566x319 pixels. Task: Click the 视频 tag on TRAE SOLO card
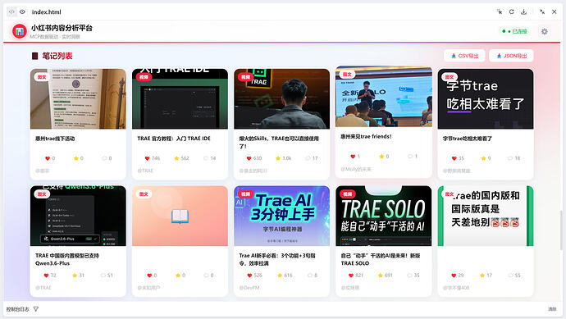pyautogui.click(x=347, y=194)
